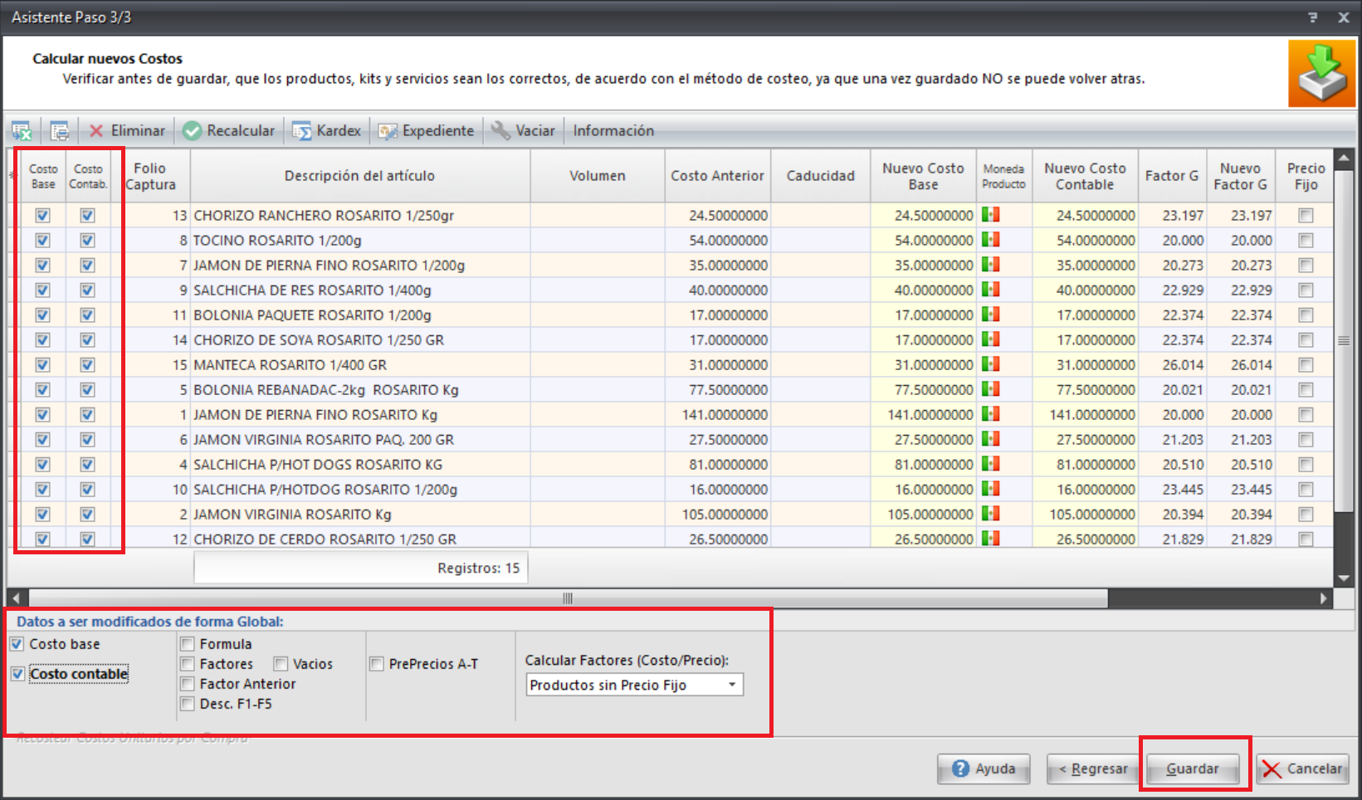Click the orange inbox icon top right
Viewport: 1362px width, 800px height.
[x=1321, y=73]
